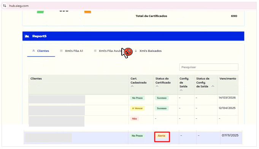Image resolution: width=259 pixels, height=149 pixels.
Task: Sort by Status da Config. de Saída arrow
Action: (213, 86)
